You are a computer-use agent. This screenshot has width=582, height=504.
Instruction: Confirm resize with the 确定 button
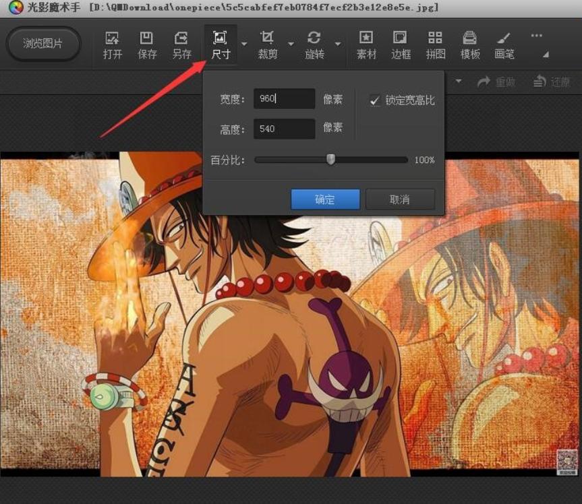point(325,199)
